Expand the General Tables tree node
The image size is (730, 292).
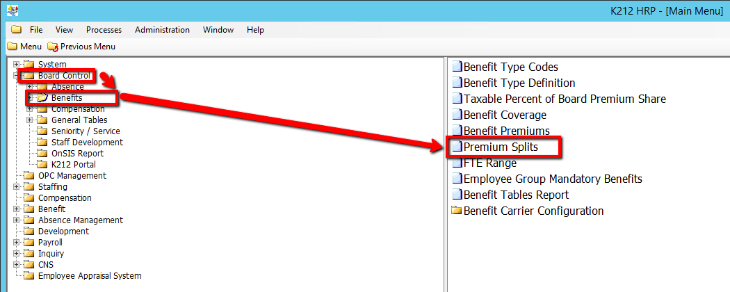tap(30, 120)
